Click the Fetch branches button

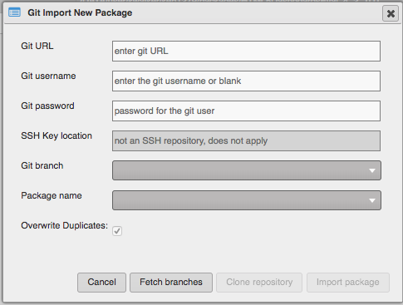[x=171, y=283]
